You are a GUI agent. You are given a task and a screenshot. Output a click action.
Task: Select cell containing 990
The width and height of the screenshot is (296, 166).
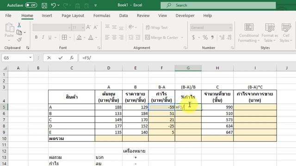[x=217, y=107]
